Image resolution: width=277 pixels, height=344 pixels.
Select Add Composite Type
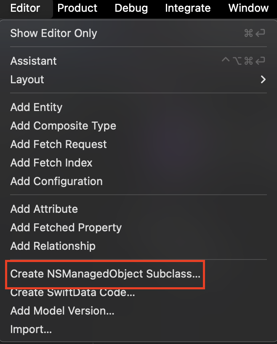(63, 126)
